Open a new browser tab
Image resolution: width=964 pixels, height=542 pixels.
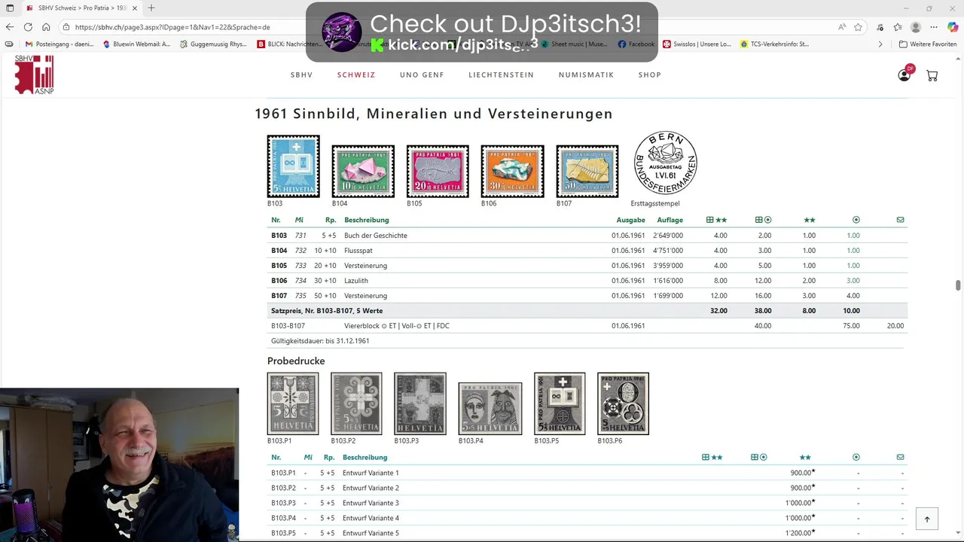pyautogui.click(x=151, y=8)
